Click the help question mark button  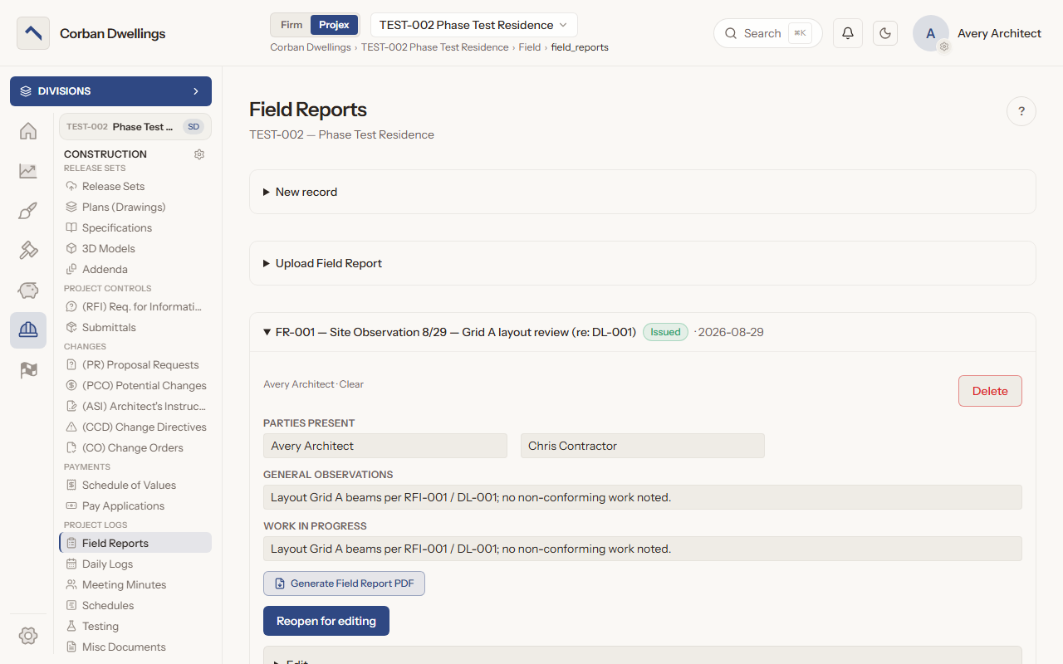tap(1021, 111)
